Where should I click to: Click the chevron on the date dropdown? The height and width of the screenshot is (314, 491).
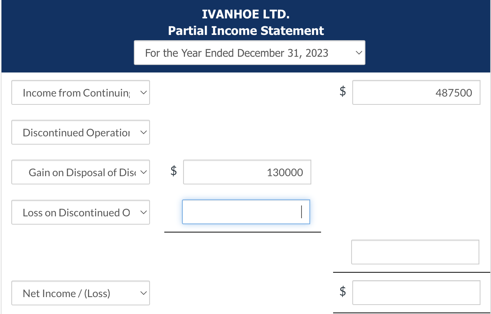[359, 53]
